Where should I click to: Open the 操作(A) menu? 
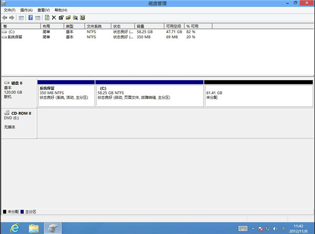click(x=26, y=10)
